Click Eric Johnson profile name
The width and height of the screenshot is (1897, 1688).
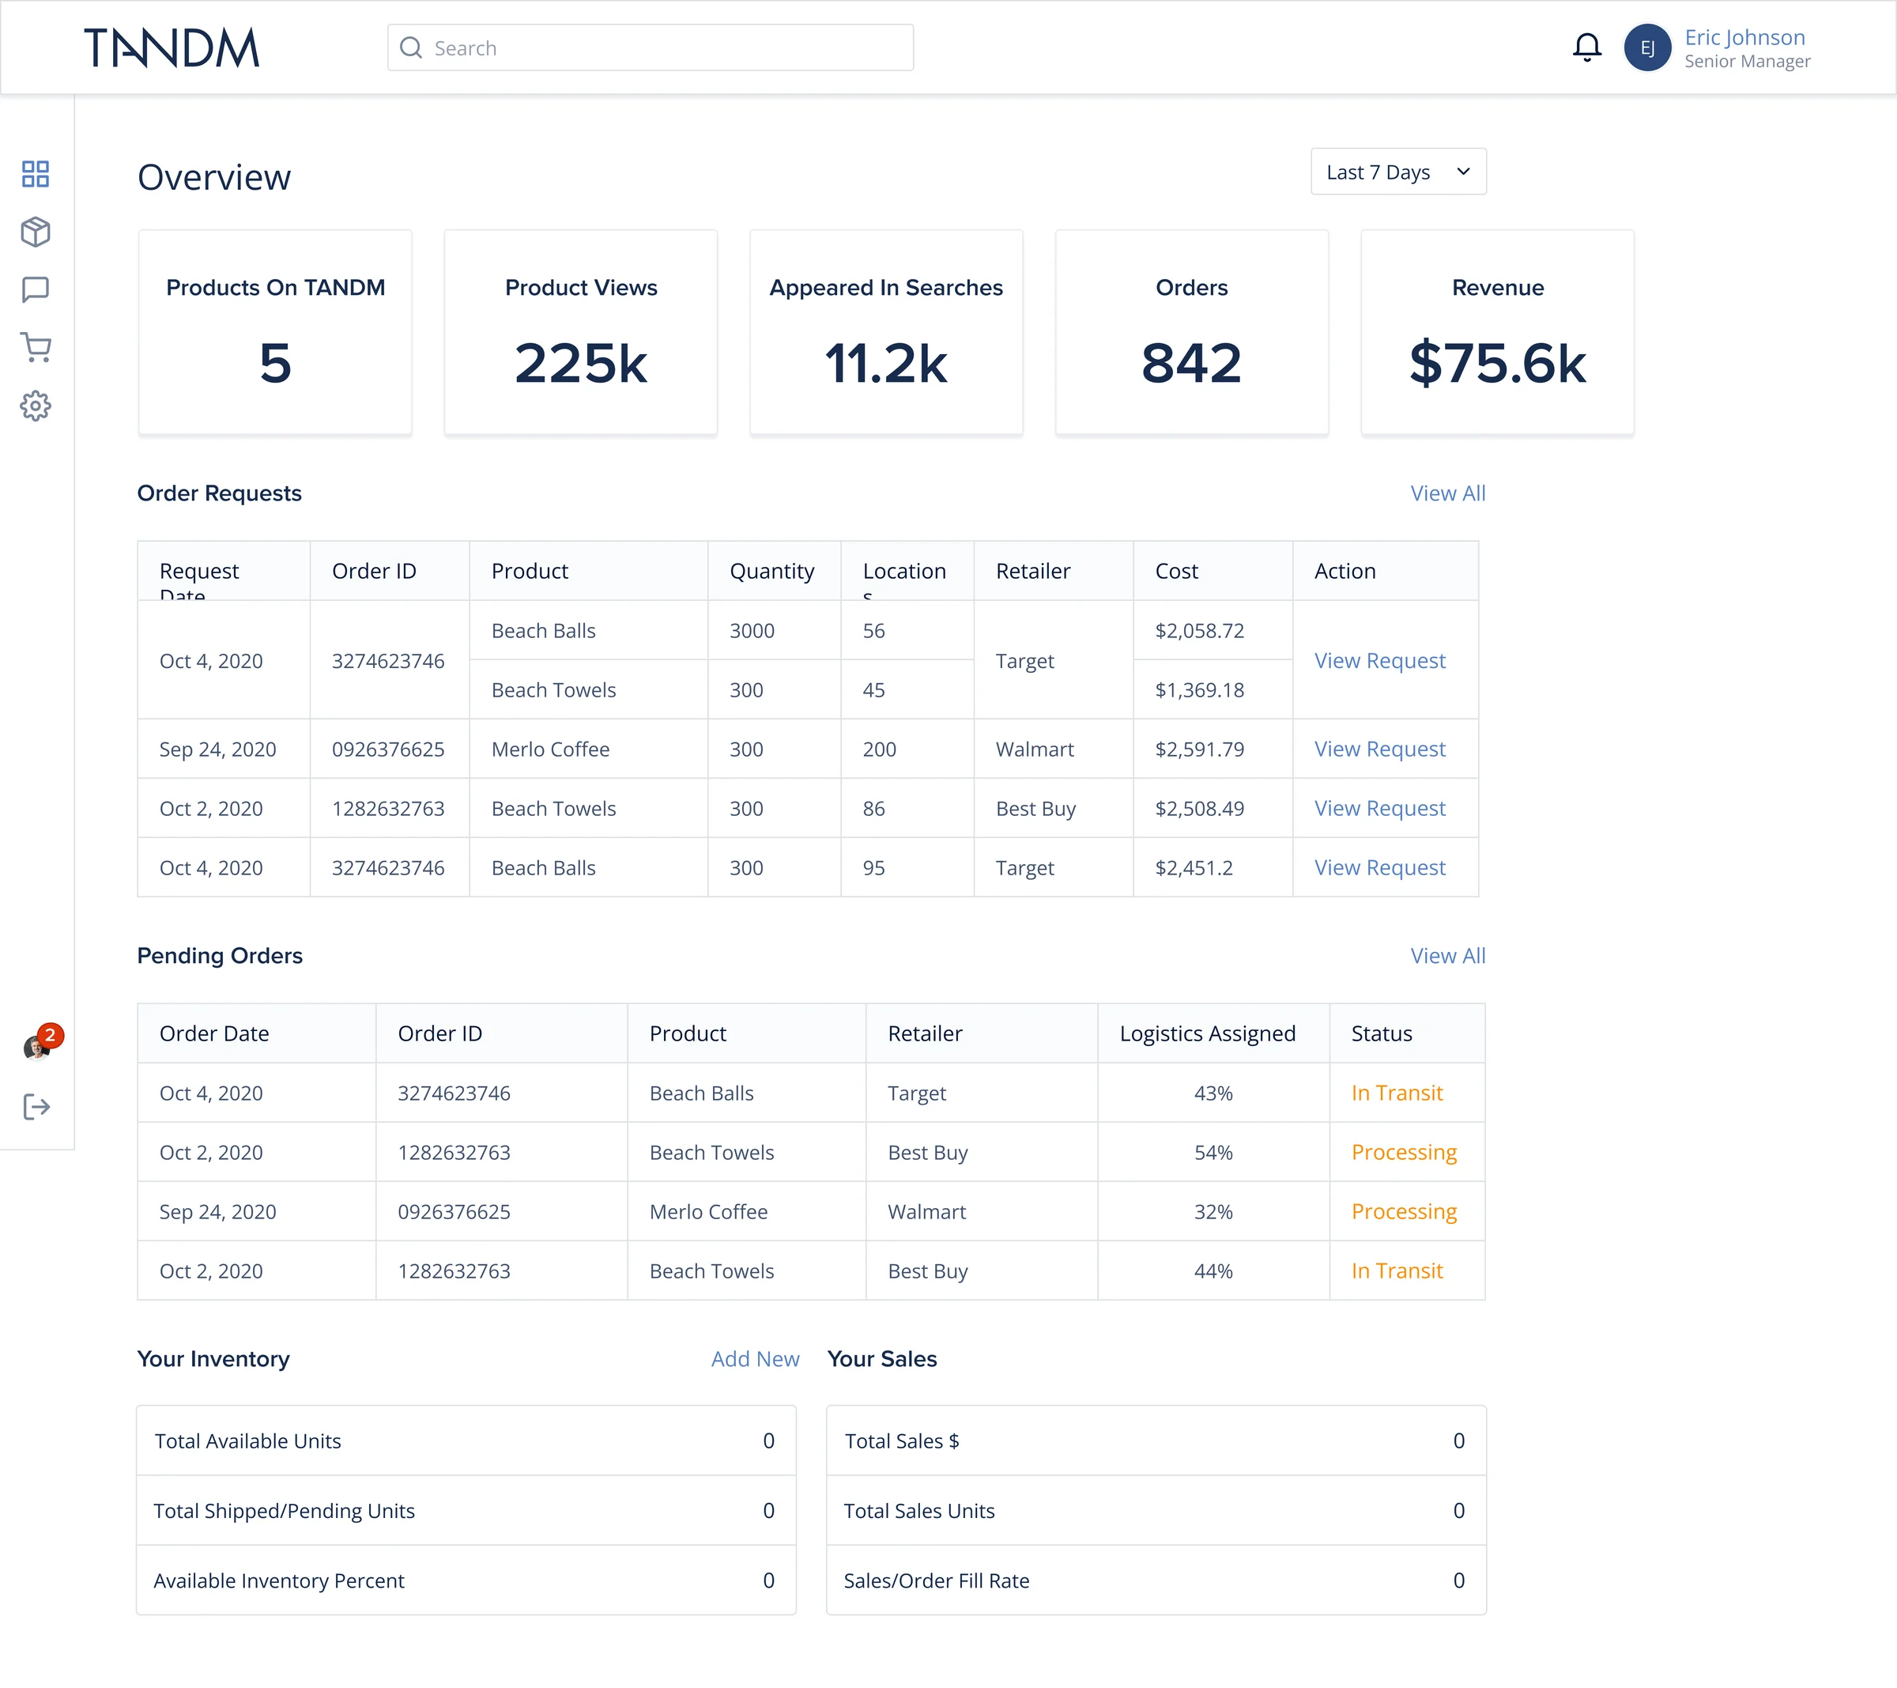1744,37
